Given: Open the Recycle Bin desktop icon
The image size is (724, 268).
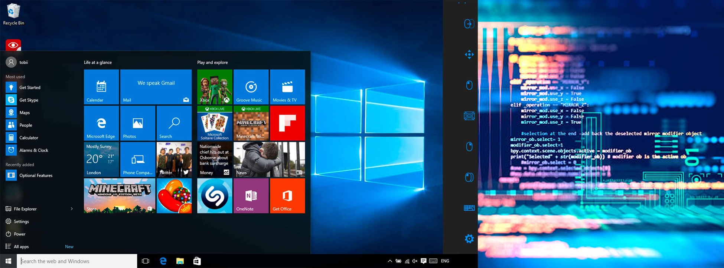Looking at the screenshot, I should 13,14.
